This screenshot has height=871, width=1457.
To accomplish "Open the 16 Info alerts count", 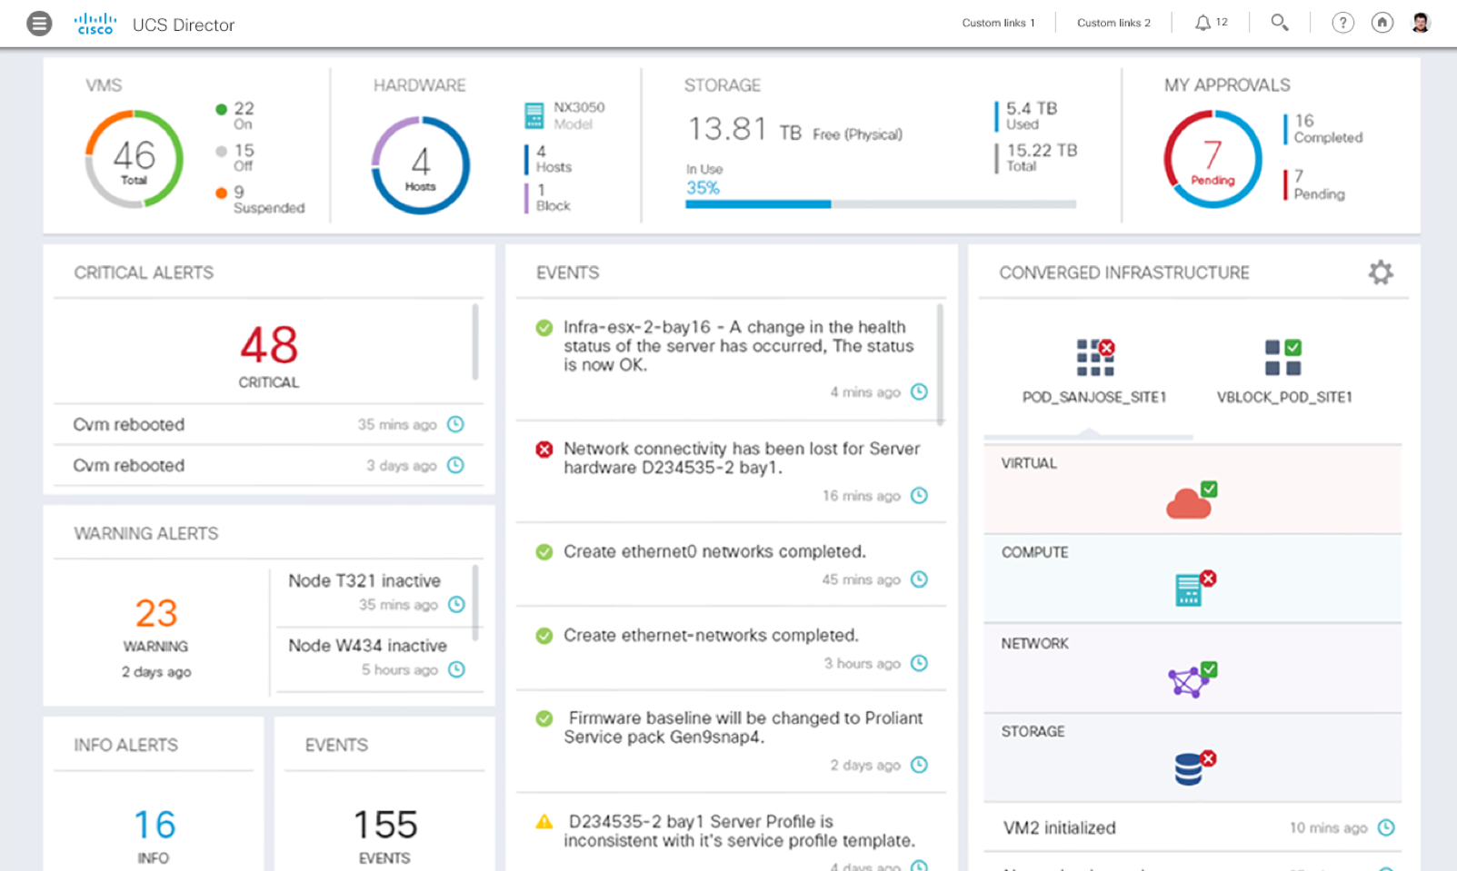I will pyautogui.click(x=155, y=825).
